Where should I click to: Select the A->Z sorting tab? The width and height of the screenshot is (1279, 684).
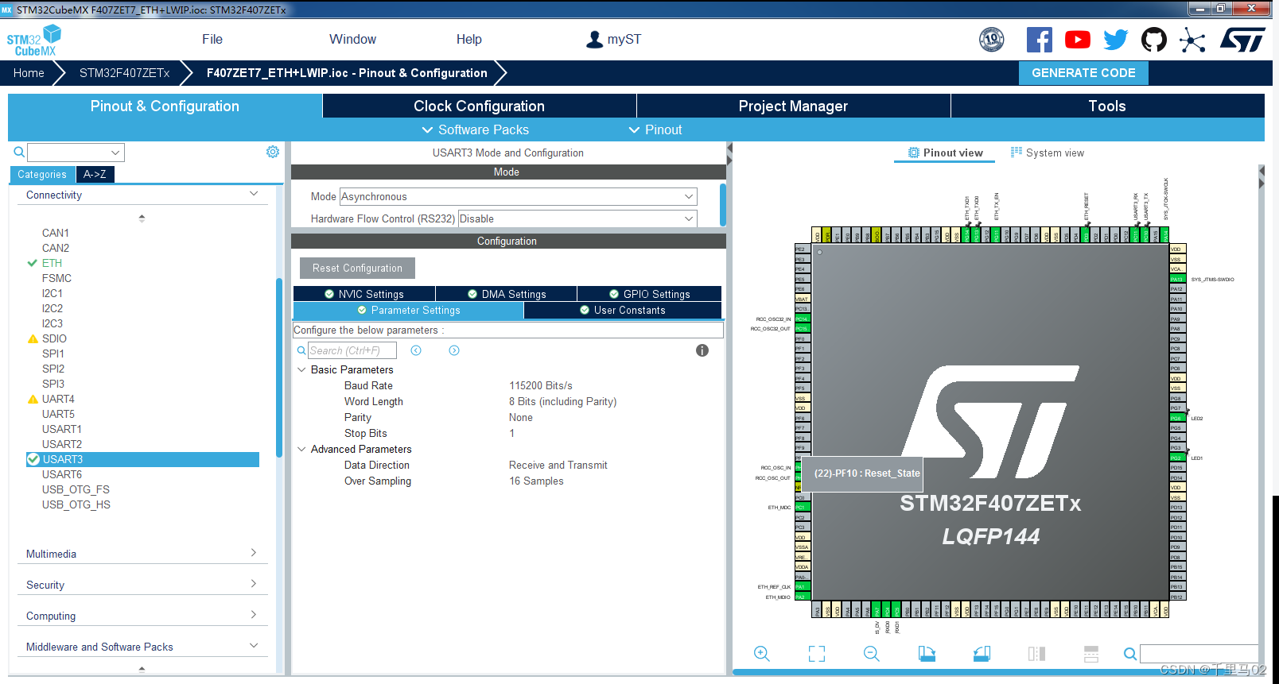click(95, 174)
